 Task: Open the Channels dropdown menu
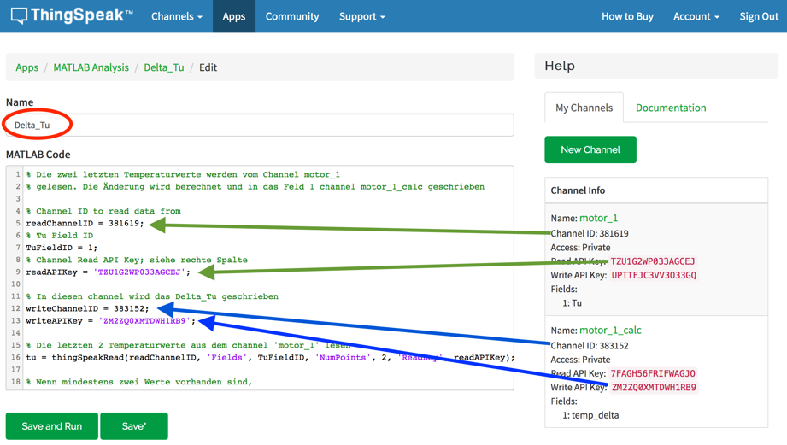[x=176, y=16]
